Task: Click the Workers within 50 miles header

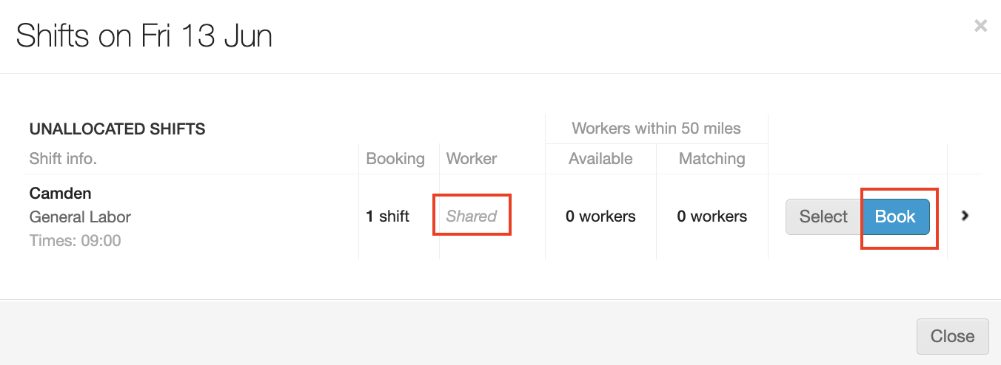Action: click(x=656, y=129)
